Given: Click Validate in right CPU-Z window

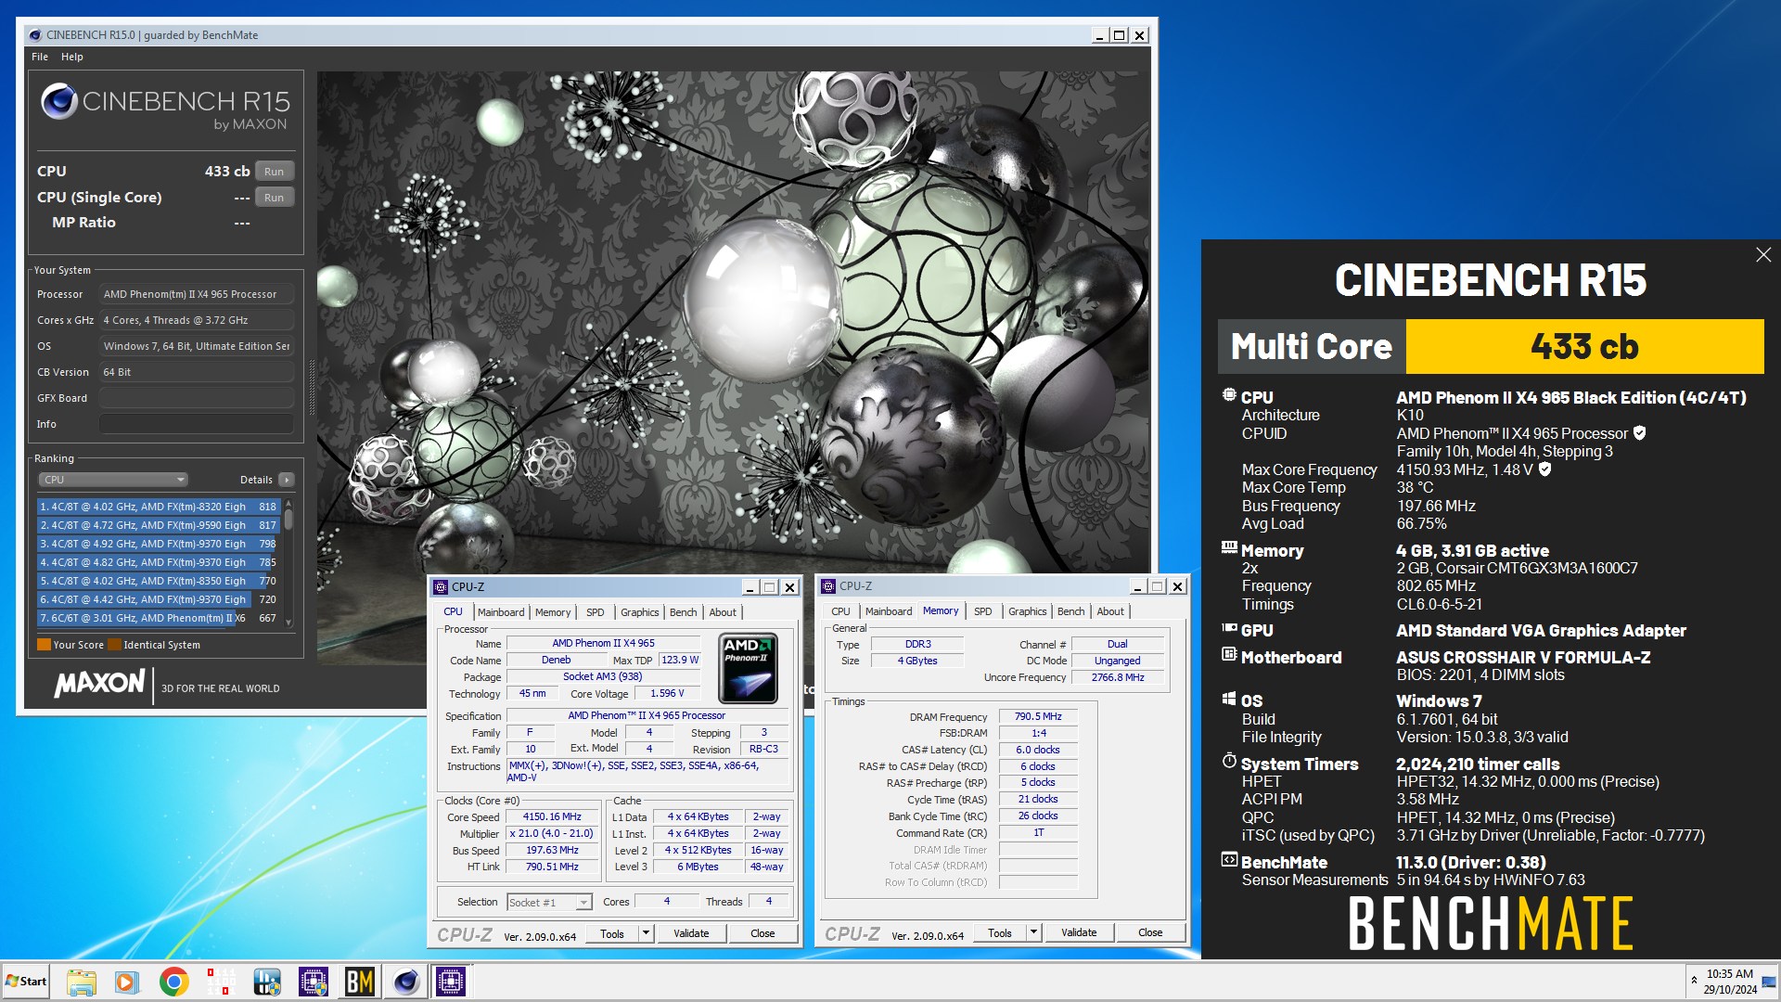Looking at the screenshot, I should pyautogui.click(x=1079, y=932).
